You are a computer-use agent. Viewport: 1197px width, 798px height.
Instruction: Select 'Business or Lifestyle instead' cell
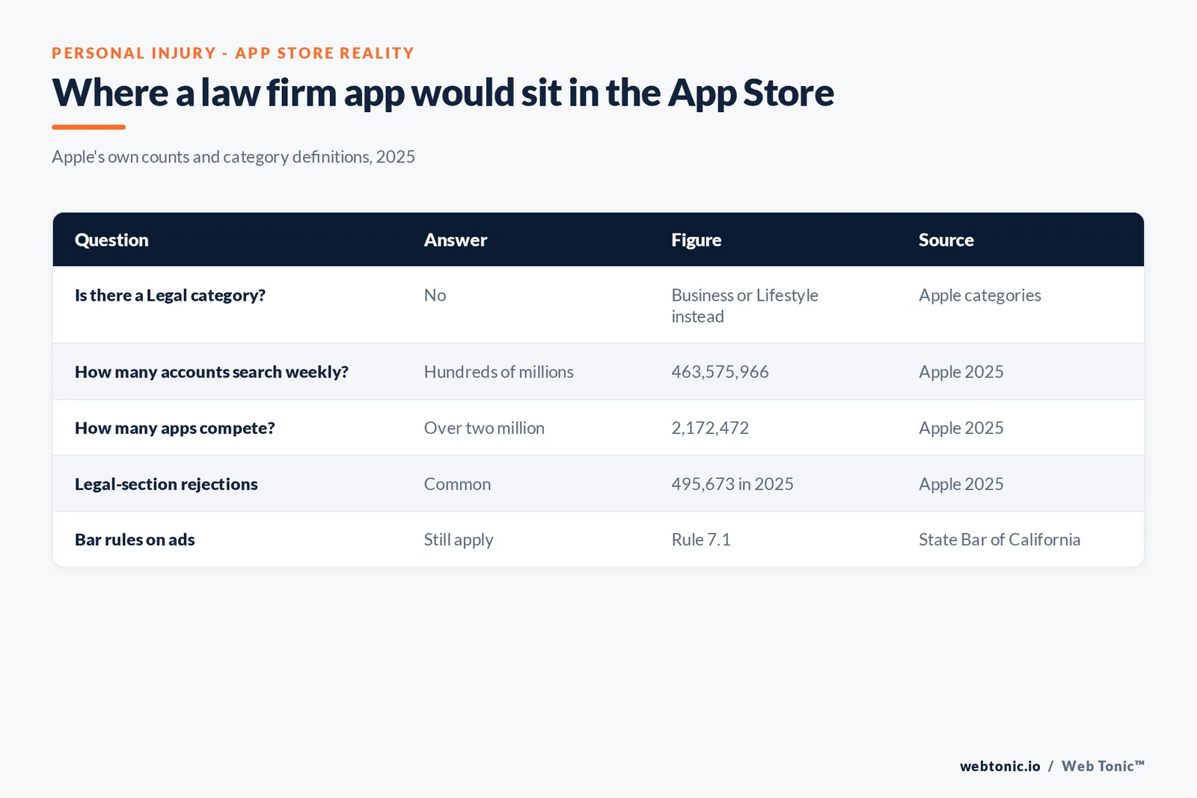point(744,306)
